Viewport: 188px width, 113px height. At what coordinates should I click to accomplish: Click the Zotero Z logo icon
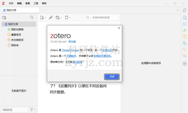(3, 3)
